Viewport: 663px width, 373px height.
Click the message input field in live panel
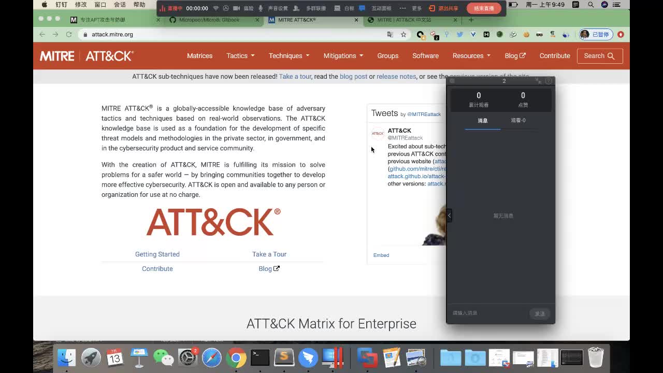(x=488, y=313)
